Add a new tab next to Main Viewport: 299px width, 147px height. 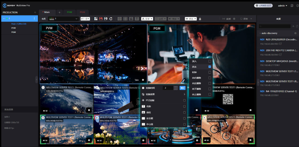(x=60, y=12)
